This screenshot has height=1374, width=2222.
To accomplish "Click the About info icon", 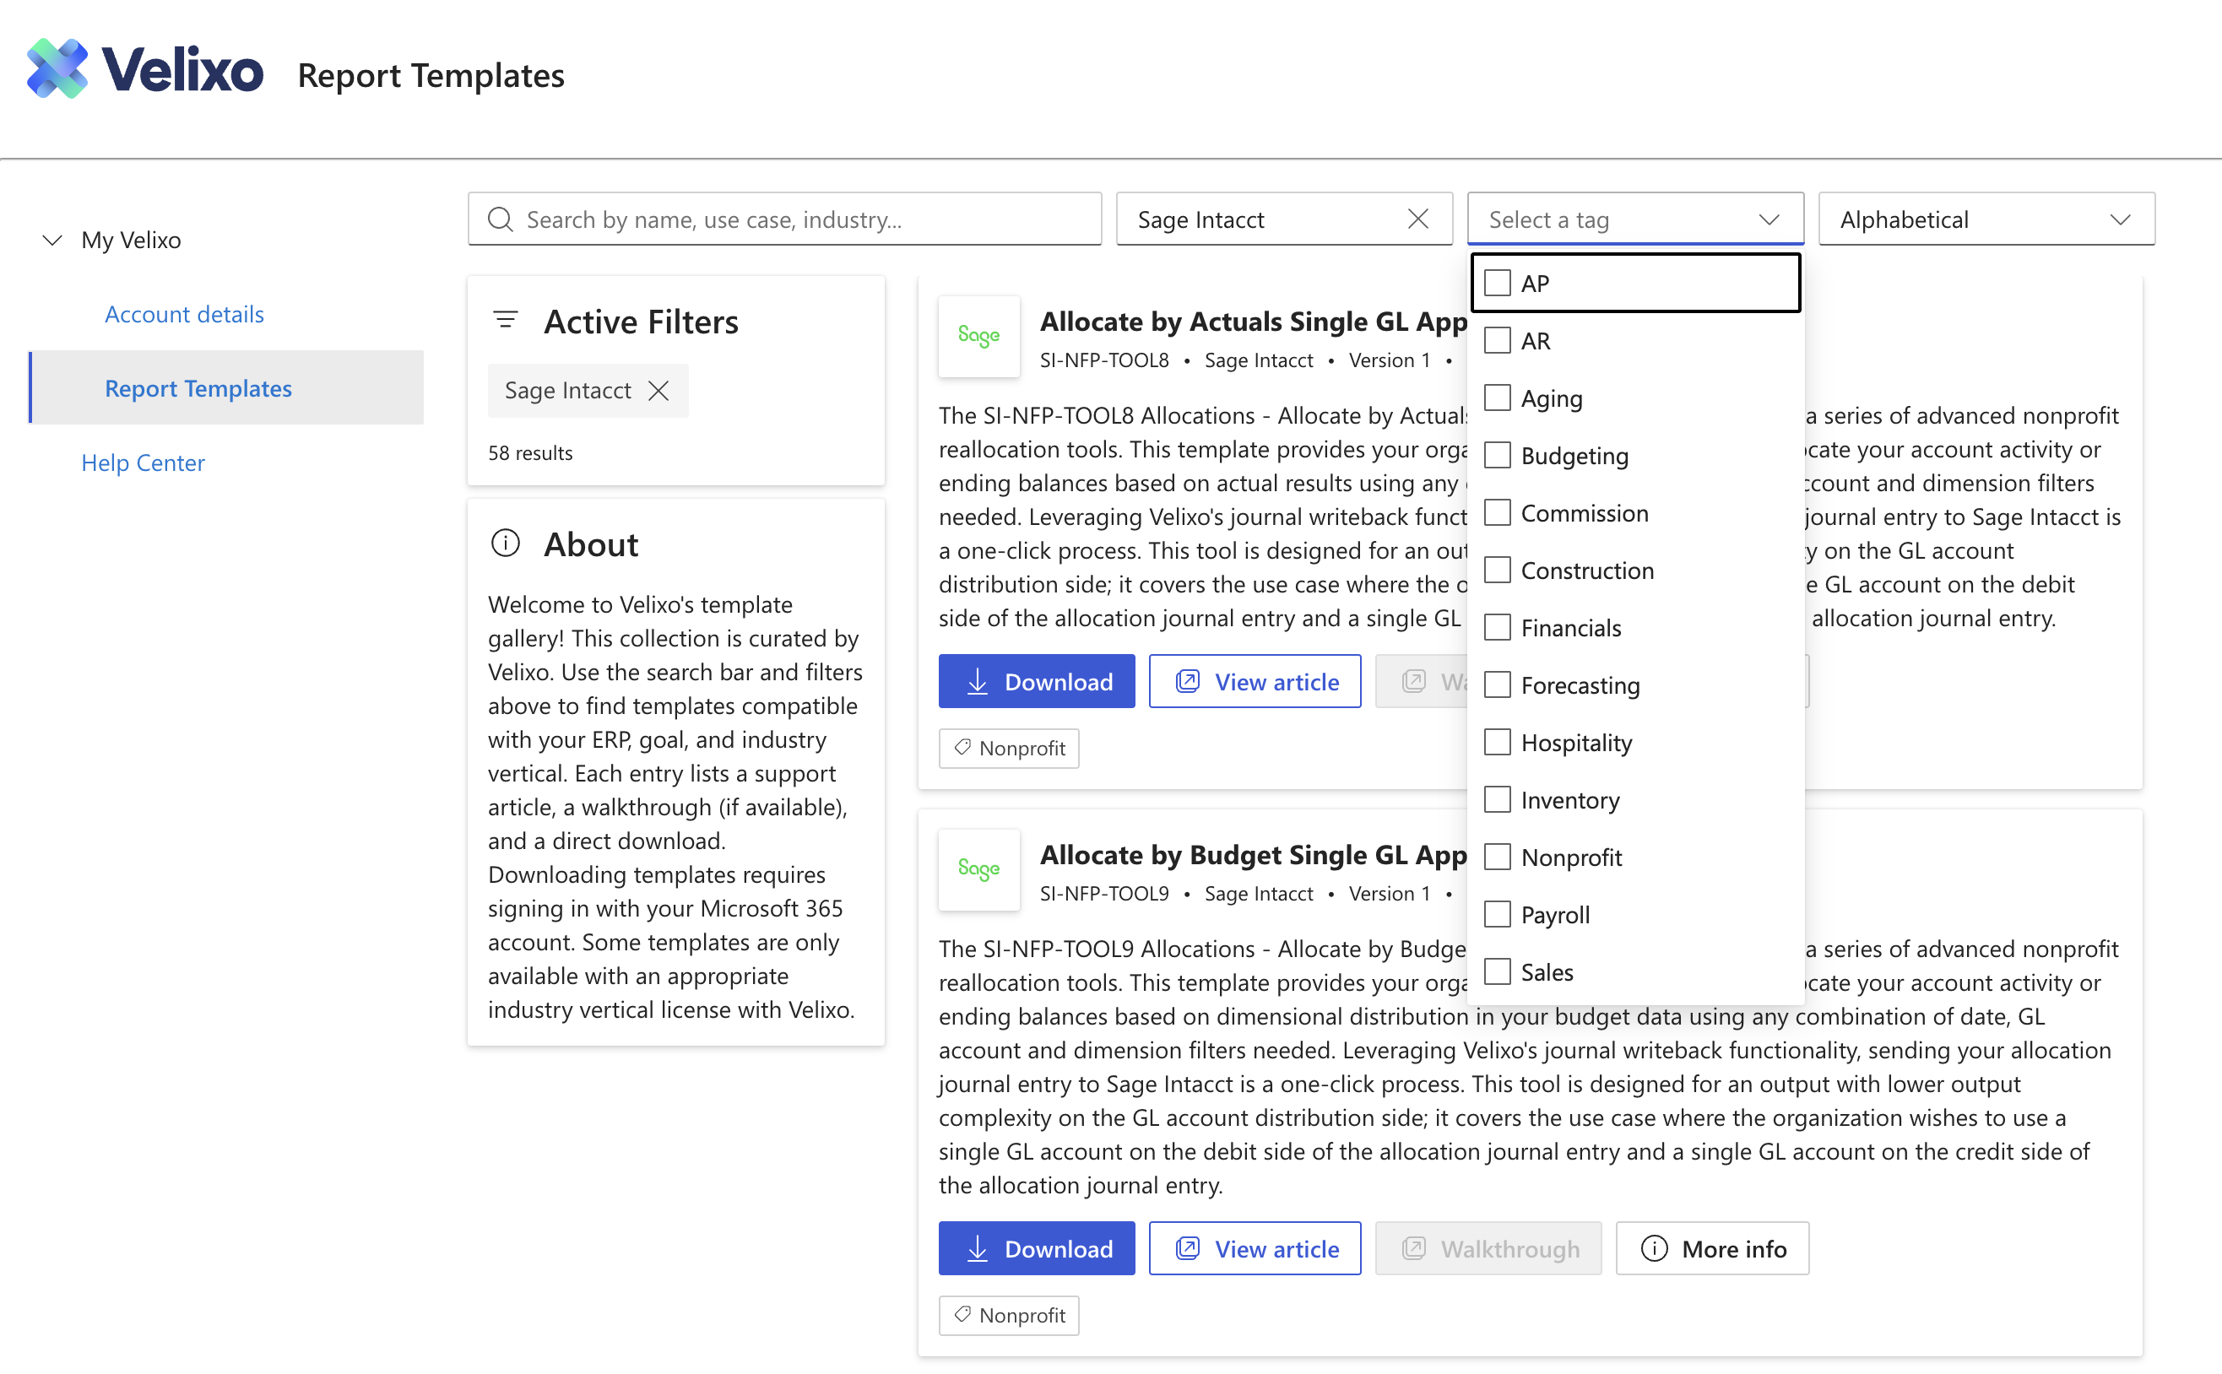I will coord(506,544).
